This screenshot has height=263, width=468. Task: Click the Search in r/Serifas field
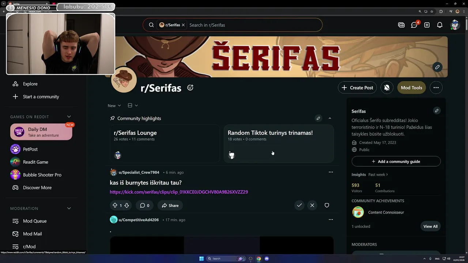pos(254,25)
